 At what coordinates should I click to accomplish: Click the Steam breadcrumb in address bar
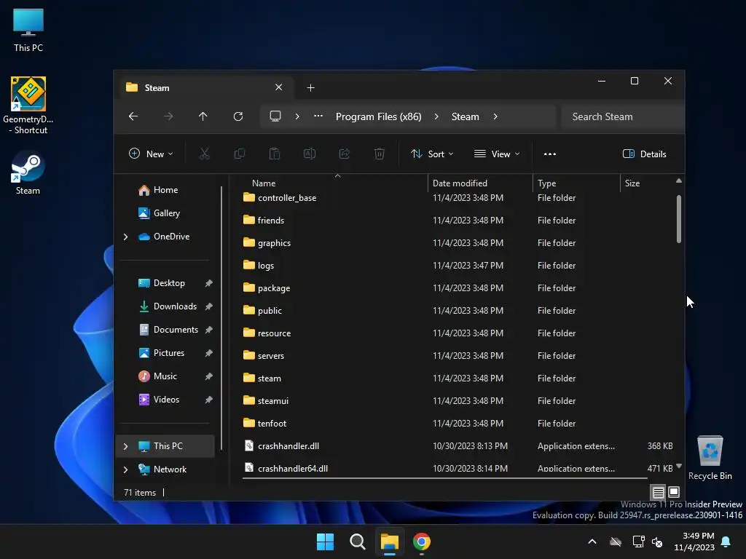point(465,116)
